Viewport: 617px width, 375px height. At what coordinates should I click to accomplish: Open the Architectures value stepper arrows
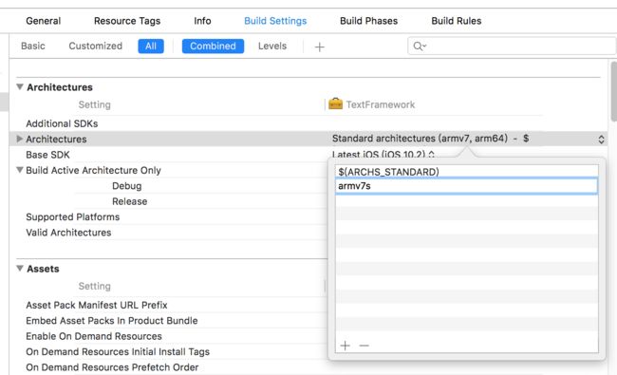(601, 139)
